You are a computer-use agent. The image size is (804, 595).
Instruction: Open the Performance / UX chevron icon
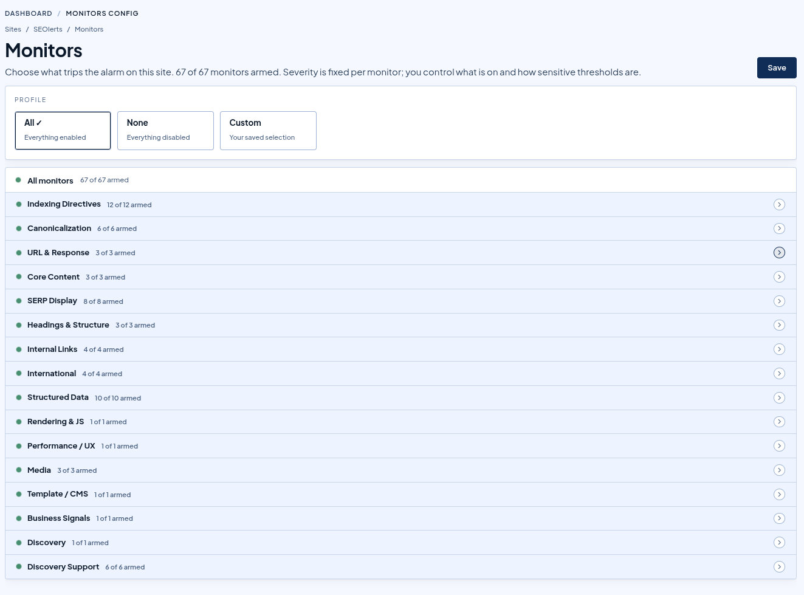click(779, 446)
